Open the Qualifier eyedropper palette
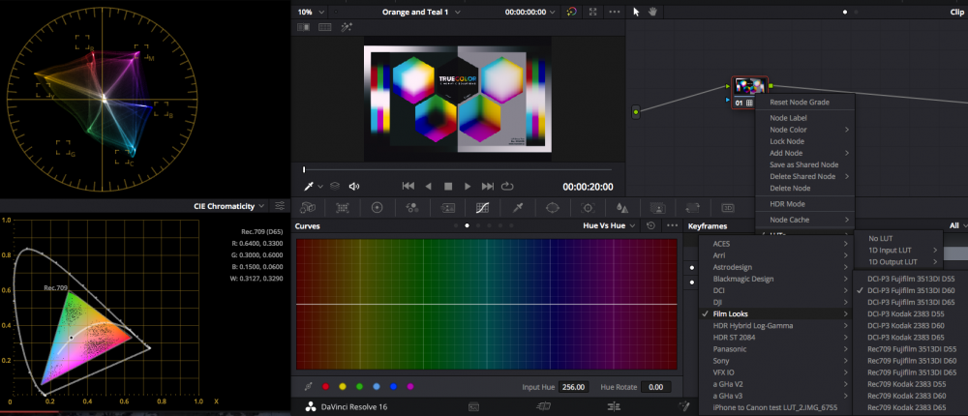Viewport: 968px width, 416px height. coord(518,207)
